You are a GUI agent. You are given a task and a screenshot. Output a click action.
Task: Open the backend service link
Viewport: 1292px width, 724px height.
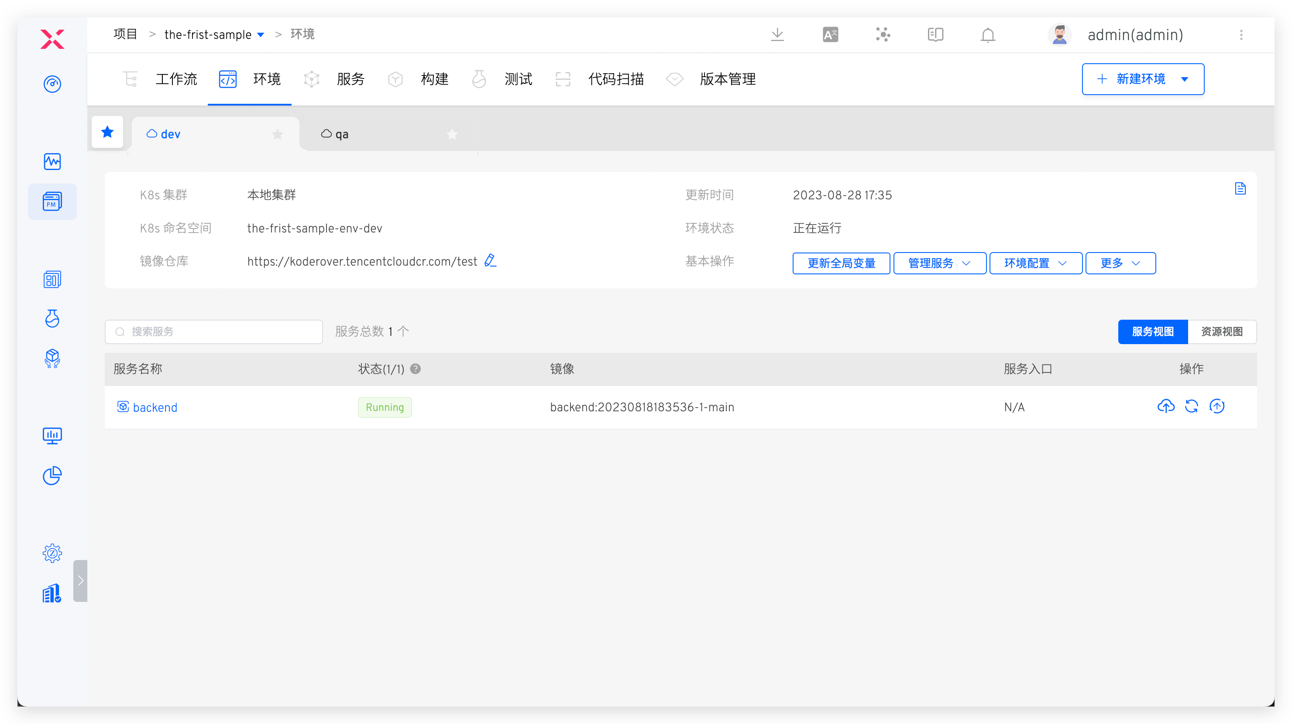(x=155, y=407)
